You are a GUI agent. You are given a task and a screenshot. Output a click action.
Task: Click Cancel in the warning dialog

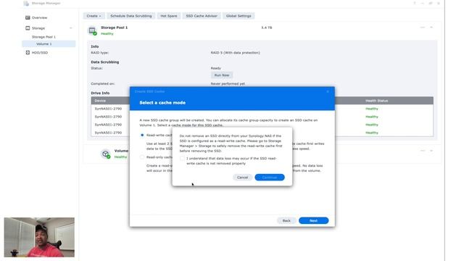(242, 177)
